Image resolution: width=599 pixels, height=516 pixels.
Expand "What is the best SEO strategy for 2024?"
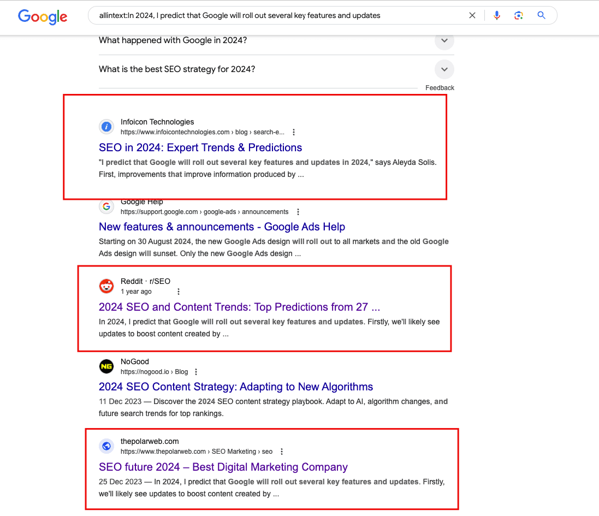(x=444, y=69)
